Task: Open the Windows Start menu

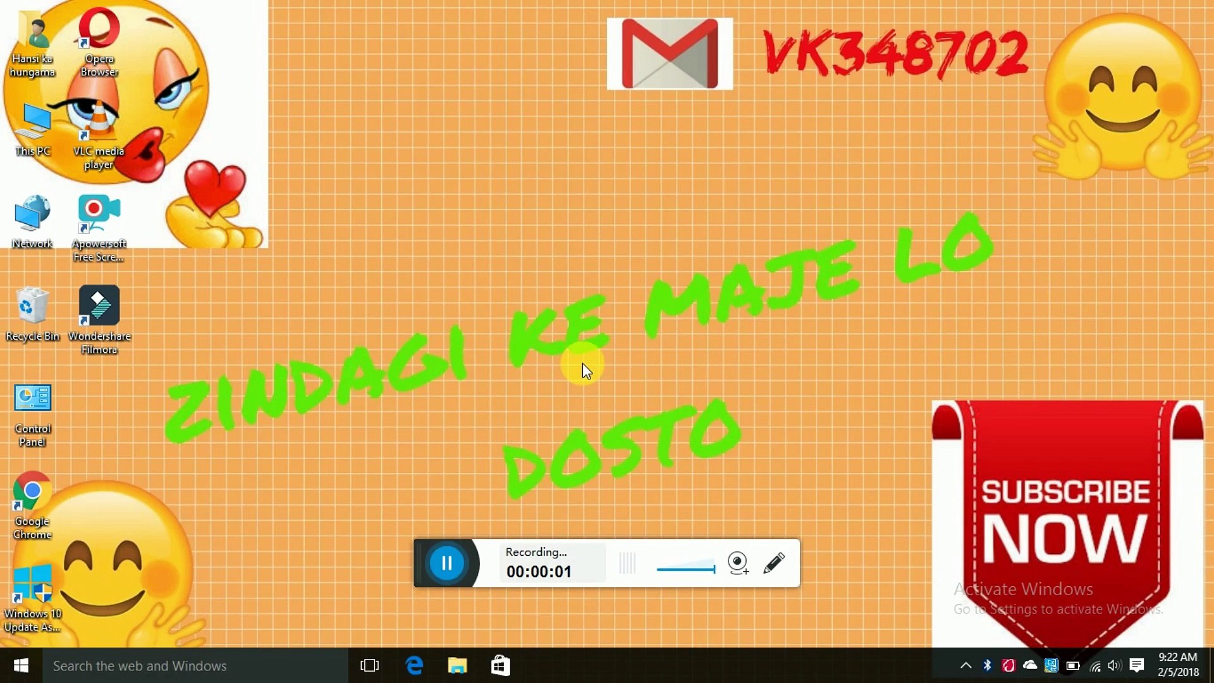Action: (x=21, y=665)
